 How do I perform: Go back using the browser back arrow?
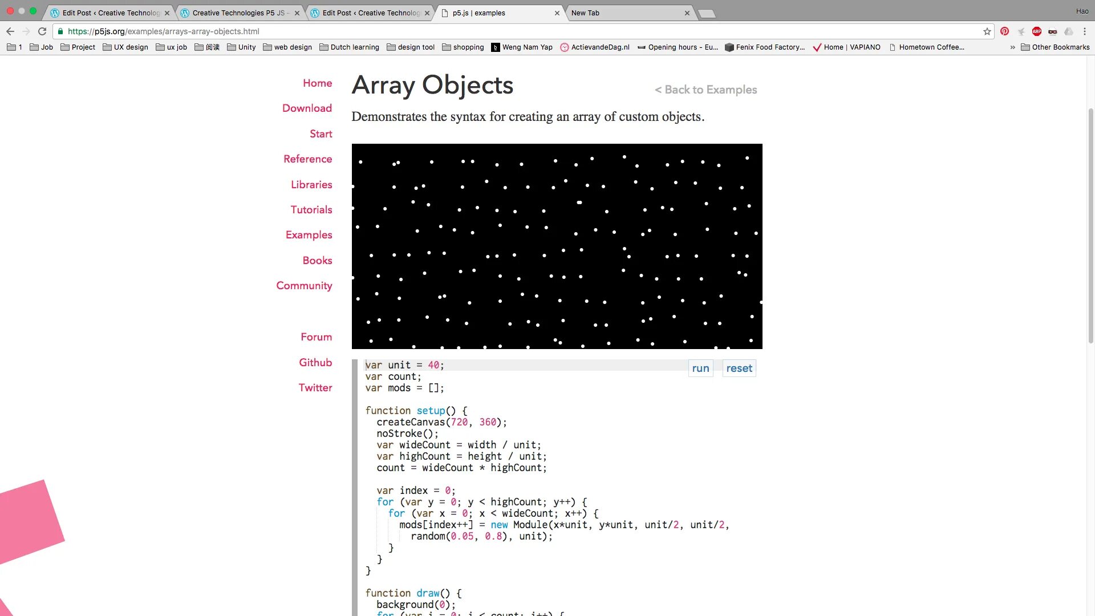point(10,31)
